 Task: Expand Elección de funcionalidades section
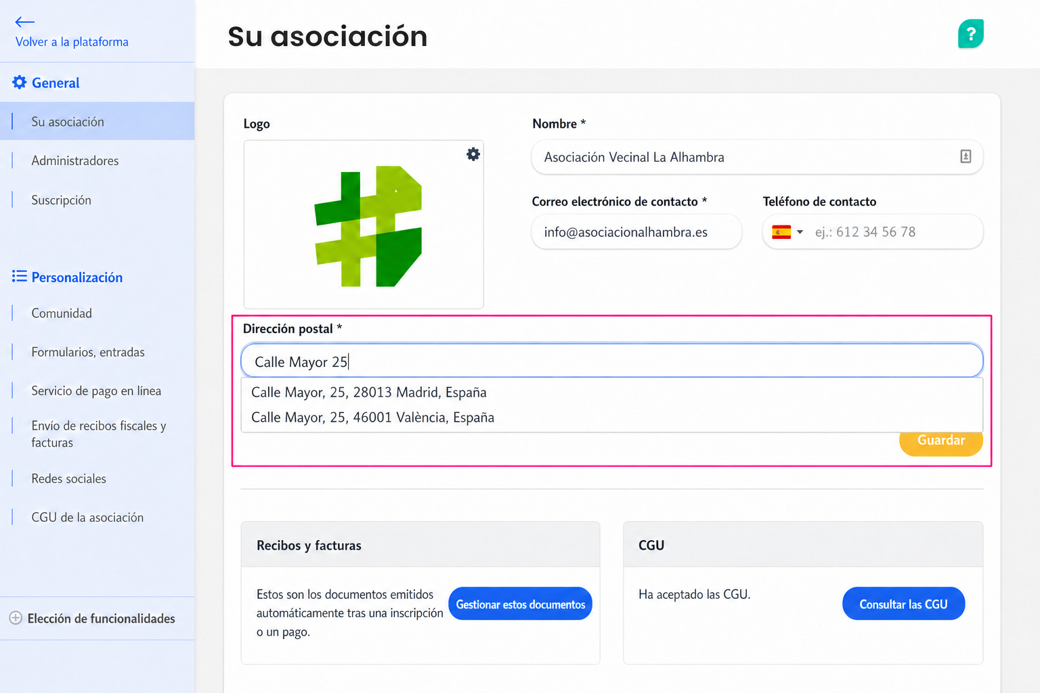coord(101,619)
